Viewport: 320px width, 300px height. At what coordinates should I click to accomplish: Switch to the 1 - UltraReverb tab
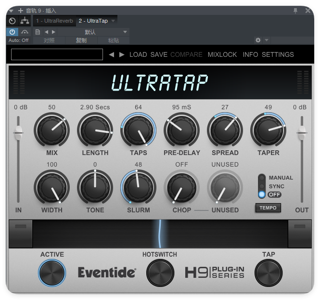pyautogui.click(x=54, y=21)
